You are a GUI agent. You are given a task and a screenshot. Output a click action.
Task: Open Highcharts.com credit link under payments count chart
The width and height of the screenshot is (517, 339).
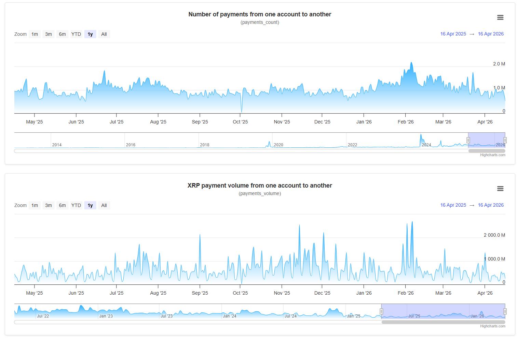pyautogui.click(x=492, y=155)
